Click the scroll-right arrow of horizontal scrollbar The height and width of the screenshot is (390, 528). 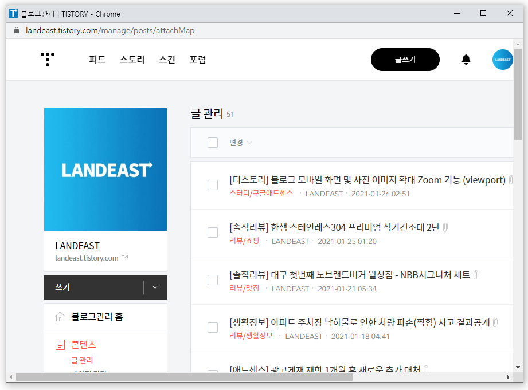pos(509,377)
